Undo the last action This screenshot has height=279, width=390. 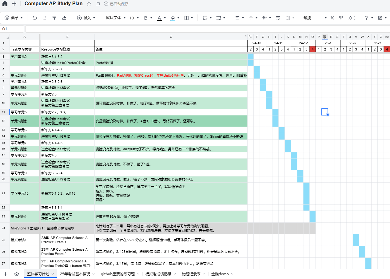(35, 18)
